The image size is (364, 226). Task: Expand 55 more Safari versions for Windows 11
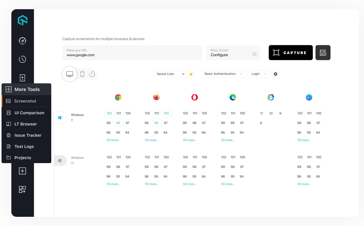point(304,184)
